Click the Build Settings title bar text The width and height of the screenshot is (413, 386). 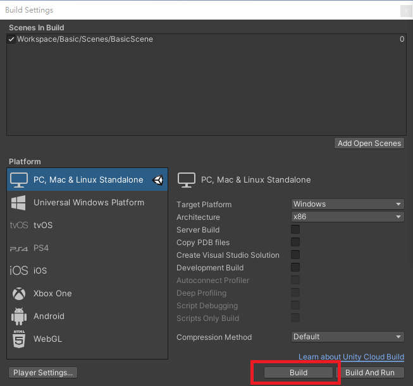tap(29, 10)
